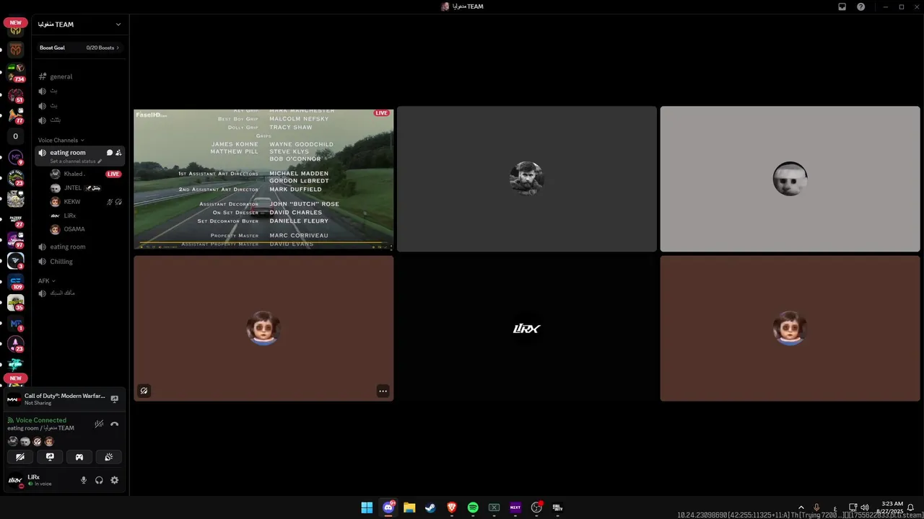Screen dimensions: 924x519
Task: Focus the gray masked-avatar tile
Action: pyautogui.click(x=790, y=179)
